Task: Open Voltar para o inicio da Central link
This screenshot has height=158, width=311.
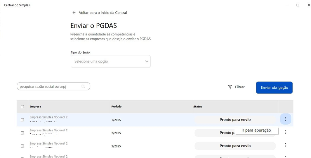Action: 103,13
